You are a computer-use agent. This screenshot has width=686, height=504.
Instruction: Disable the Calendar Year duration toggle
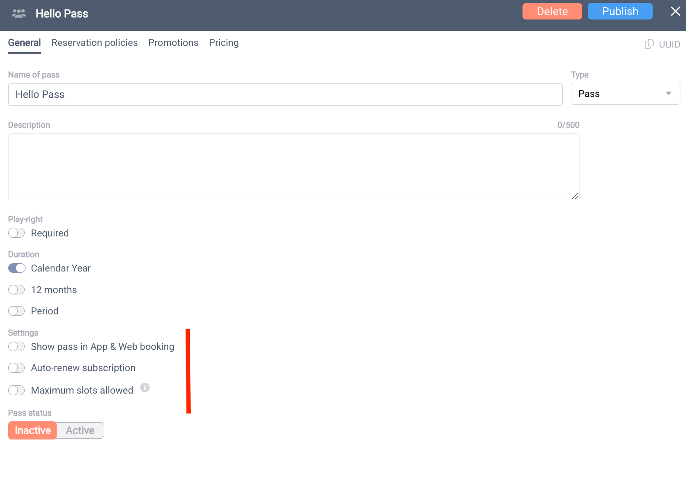pos(16,268)
